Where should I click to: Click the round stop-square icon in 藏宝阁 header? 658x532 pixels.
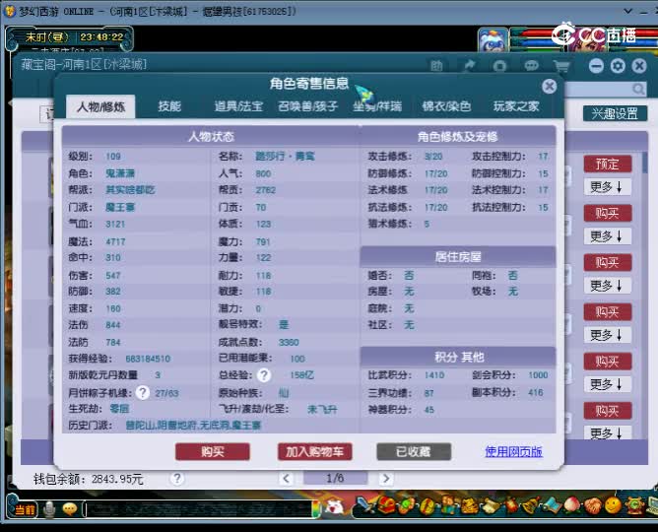(x=499, y=66)
